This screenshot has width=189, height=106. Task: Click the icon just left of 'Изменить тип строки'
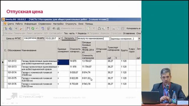tap(58, 29)
